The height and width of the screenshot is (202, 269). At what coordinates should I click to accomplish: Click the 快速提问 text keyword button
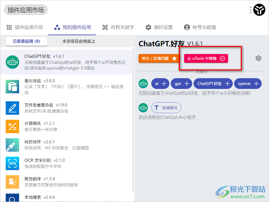(166, 108)
